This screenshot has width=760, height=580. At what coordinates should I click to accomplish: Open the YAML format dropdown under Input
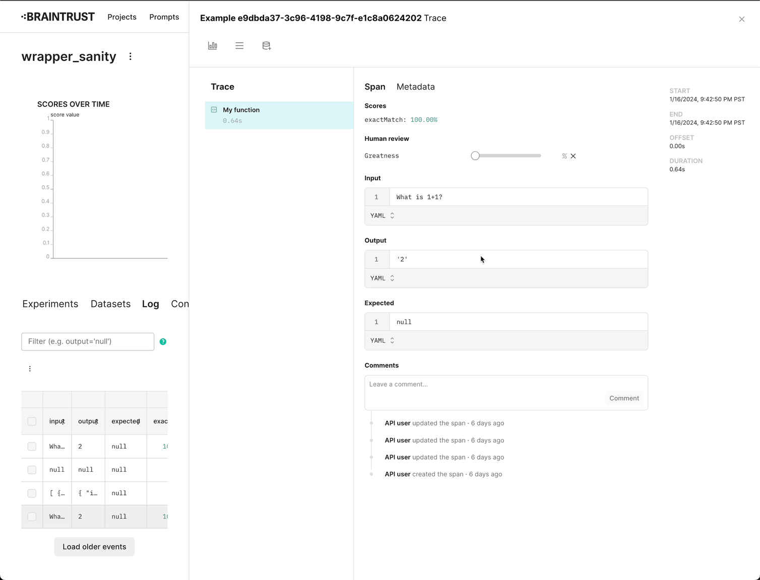tap(382, 215)
